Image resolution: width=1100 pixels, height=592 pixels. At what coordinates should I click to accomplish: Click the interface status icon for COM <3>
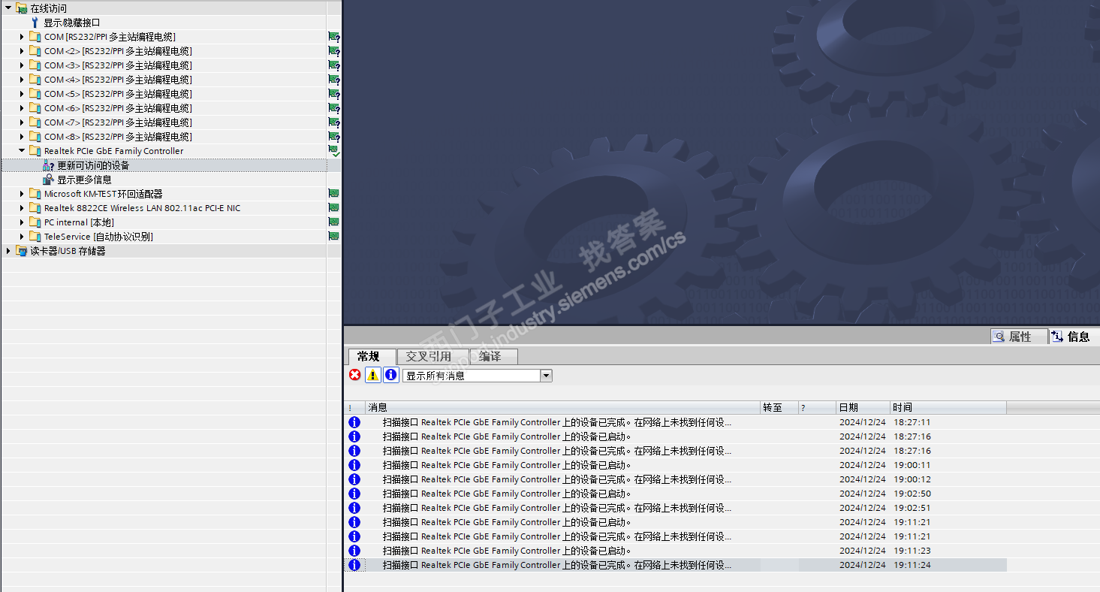click(x=334, y=65)
